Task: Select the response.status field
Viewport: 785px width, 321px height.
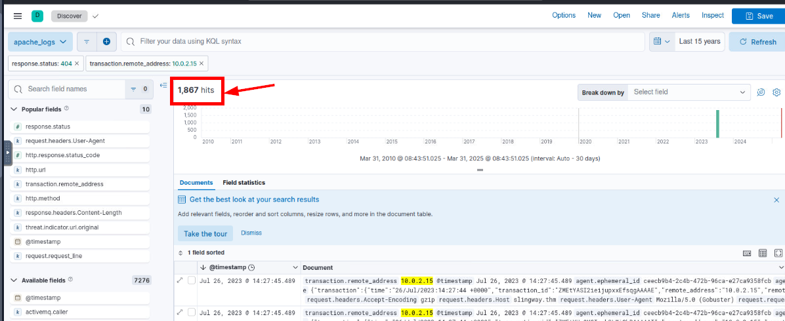Action: coord(80,127)
